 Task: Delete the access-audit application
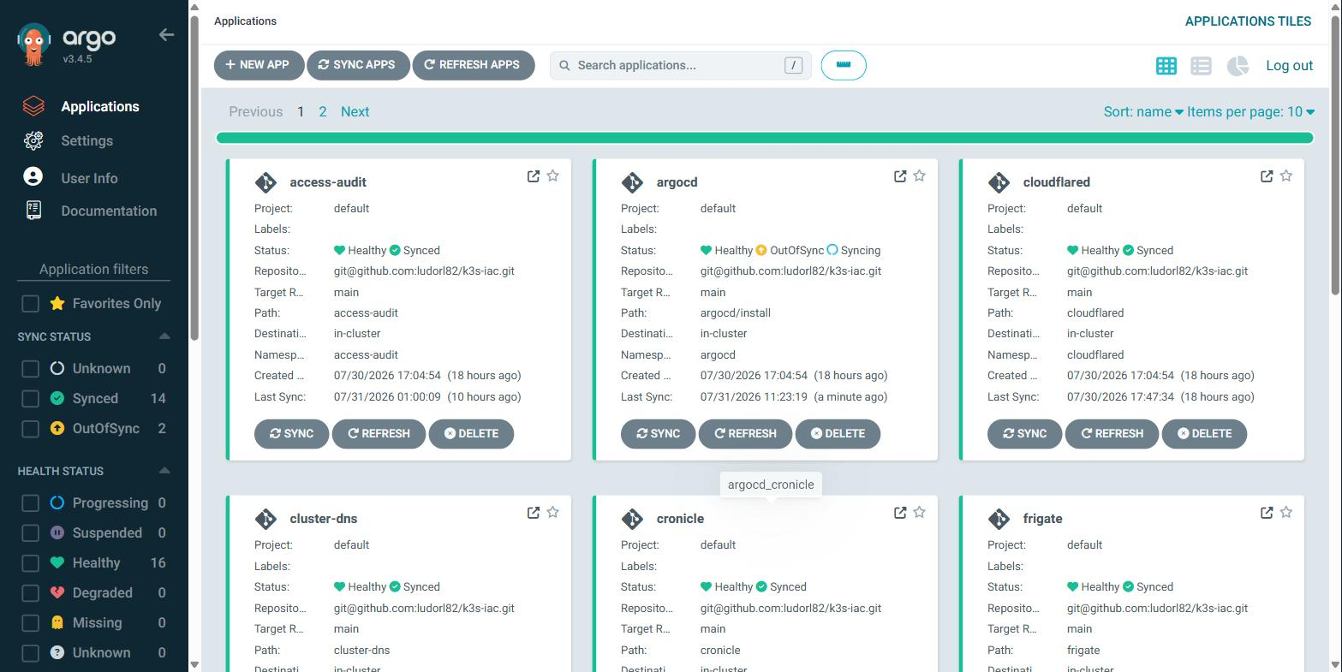[471, 434]
